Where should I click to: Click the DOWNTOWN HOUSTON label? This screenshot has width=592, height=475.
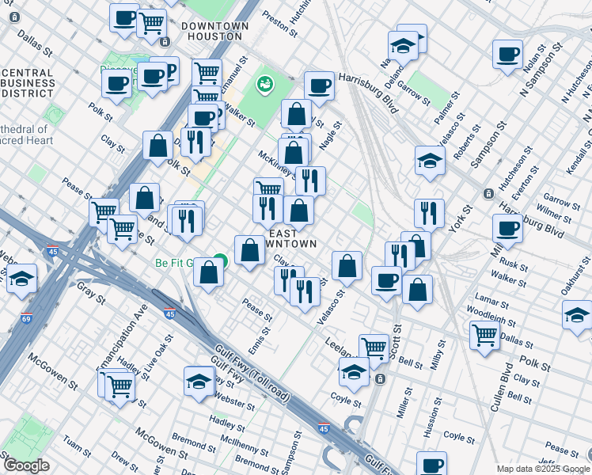pos(214,32)
